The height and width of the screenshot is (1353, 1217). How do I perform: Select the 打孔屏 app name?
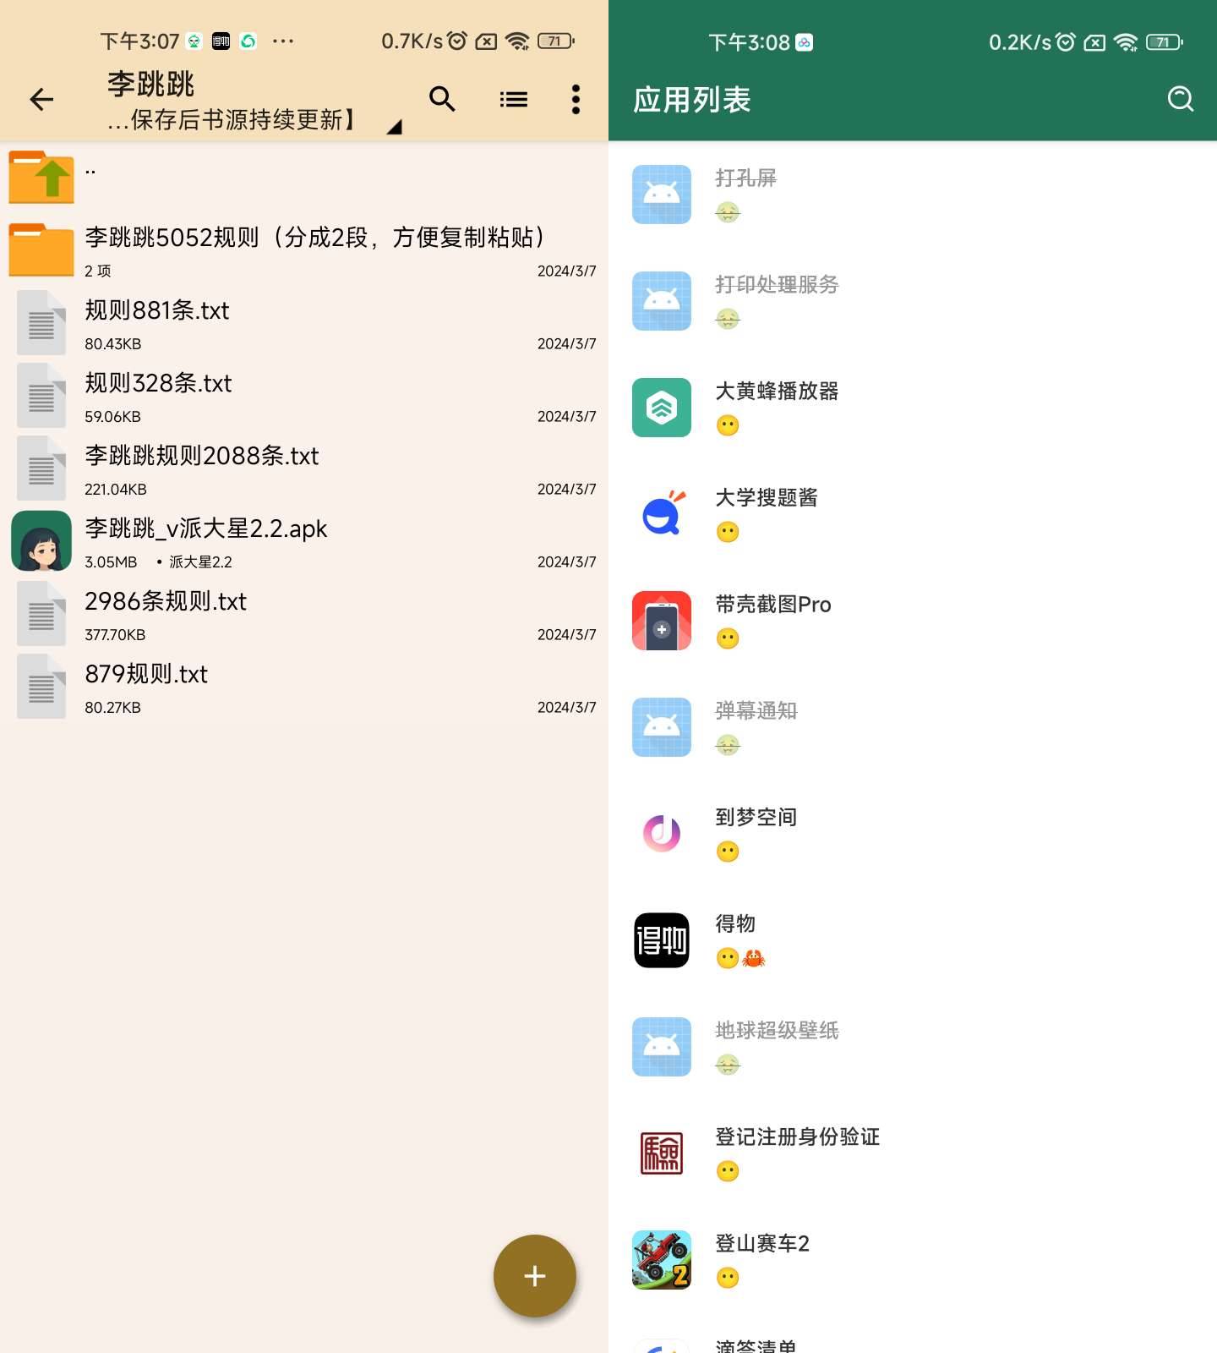tap(746, 178)
